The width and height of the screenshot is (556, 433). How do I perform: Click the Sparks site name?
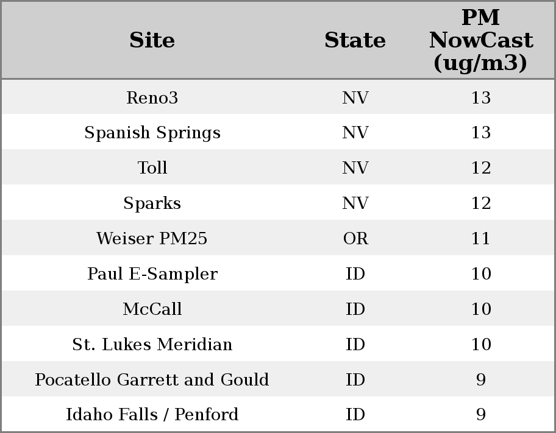(x=152, y=203)
